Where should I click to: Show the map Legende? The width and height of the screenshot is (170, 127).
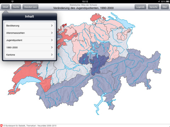coord(140,7)
